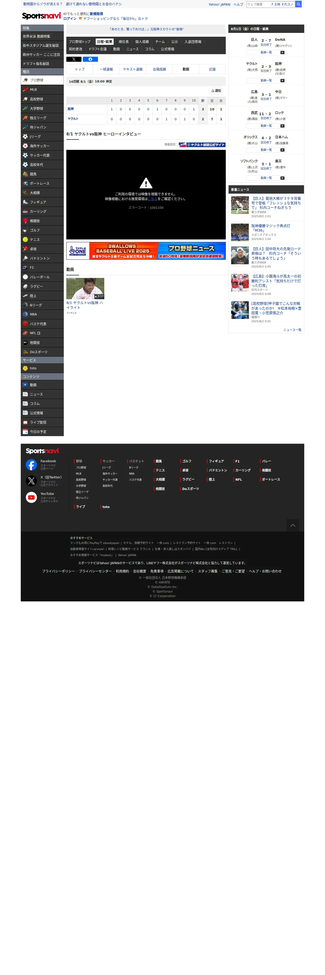
Task: Open プロ野球 in the sidebar
Action: pos(42,80)
